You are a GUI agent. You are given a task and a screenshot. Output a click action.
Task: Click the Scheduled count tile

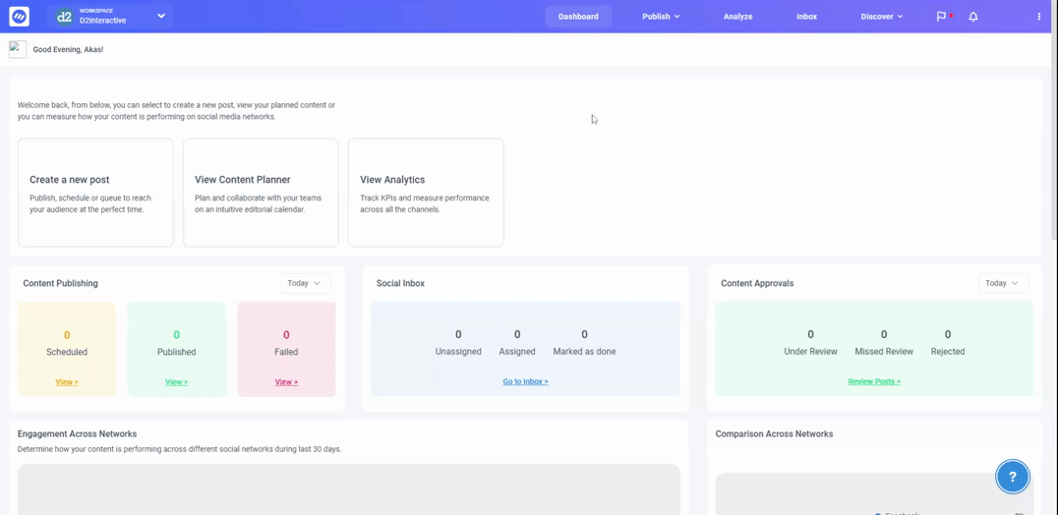click(67, 349)
